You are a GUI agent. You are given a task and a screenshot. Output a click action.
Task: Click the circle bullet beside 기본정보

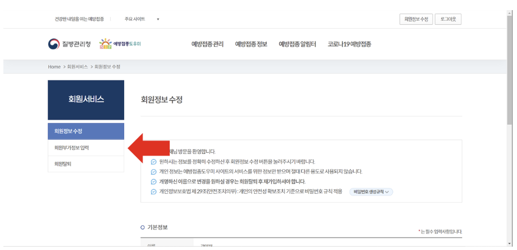point(143,227)
